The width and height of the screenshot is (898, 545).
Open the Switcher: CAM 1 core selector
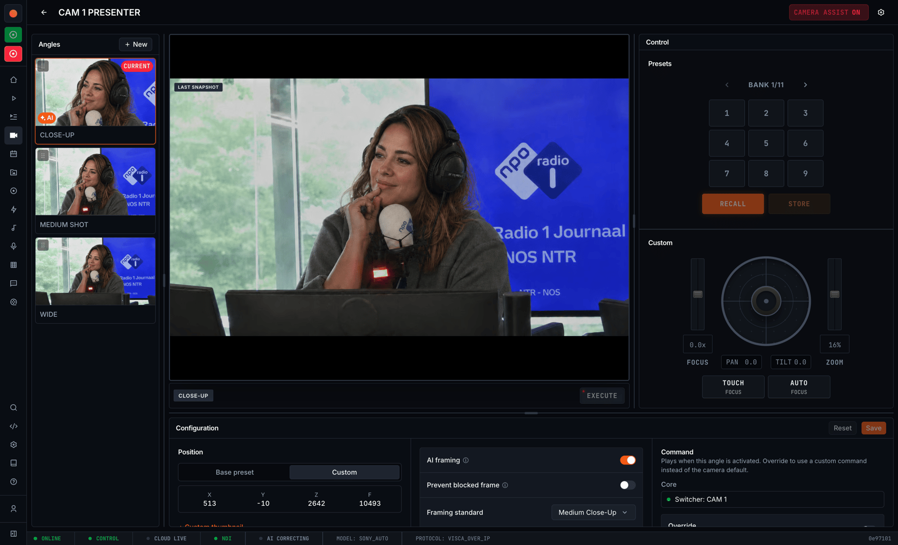772,500
